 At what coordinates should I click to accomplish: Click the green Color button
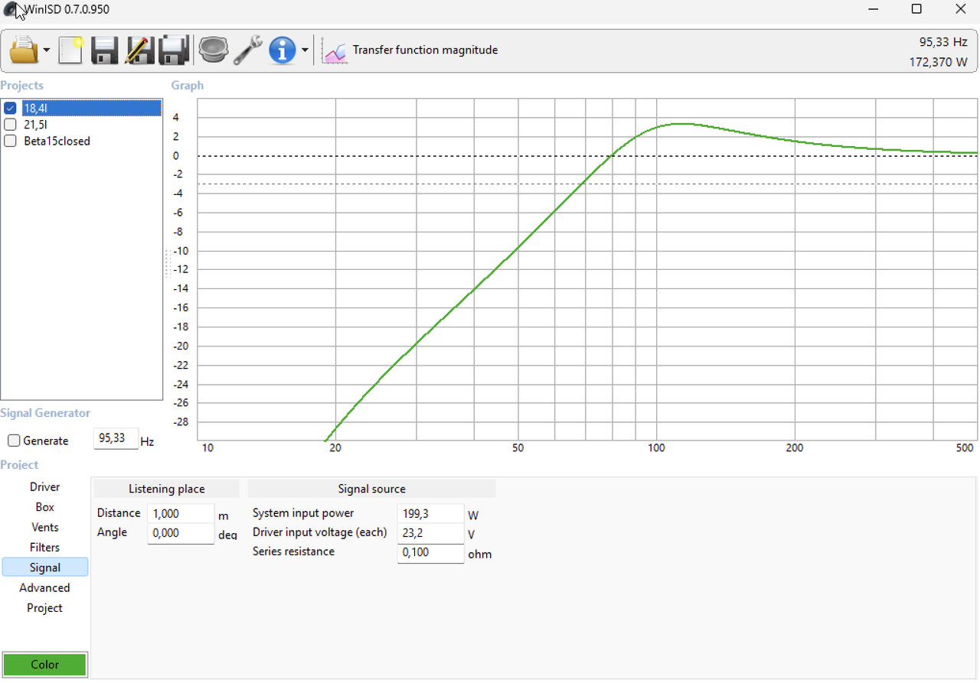click(44, 664)
